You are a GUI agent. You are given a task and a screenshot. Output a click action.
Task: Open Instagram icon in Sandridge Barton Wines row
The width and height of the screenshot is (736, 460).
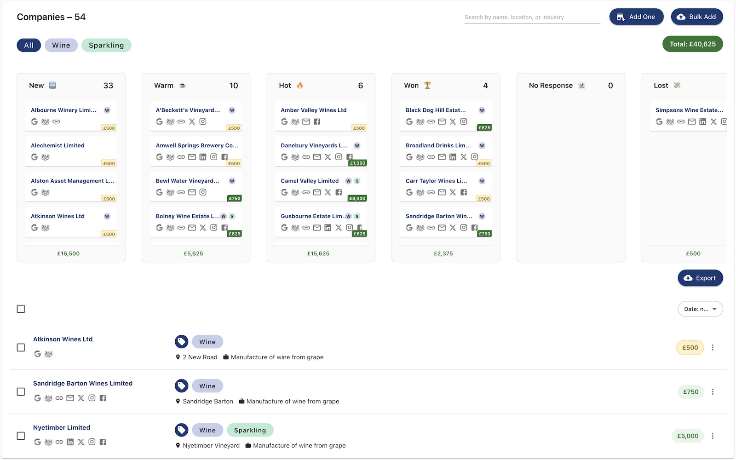[92, 398]
